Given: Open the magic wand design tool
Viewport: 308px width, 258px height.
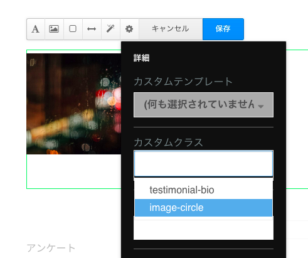Looking at the screenshot, I should pyautogui.click(x=110, y=29).
